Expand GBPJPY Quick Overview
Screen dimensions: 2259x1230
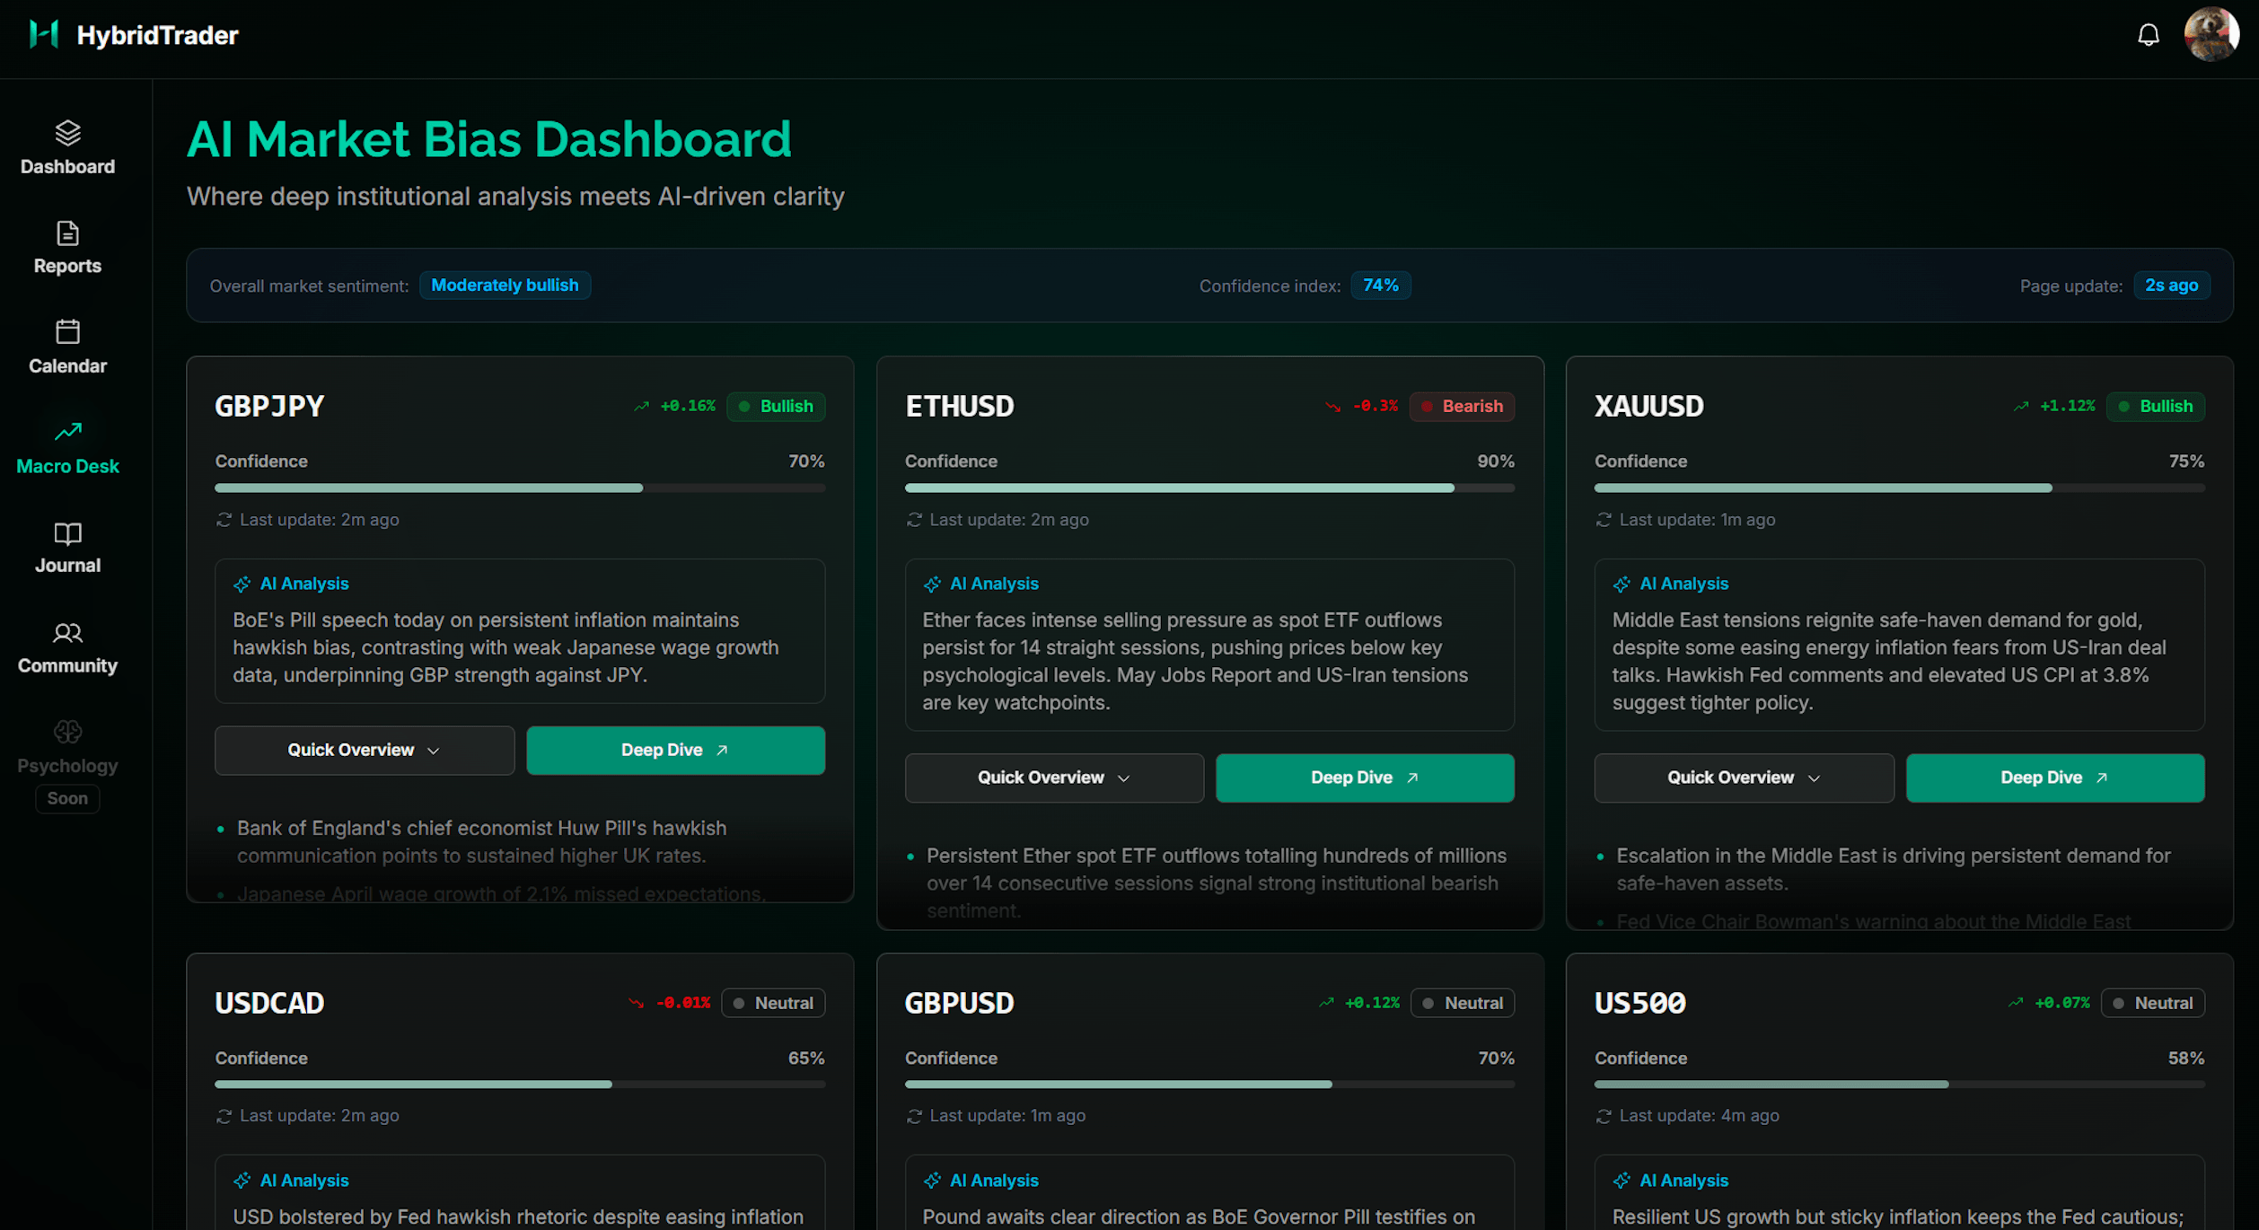[x=365, y=750]
